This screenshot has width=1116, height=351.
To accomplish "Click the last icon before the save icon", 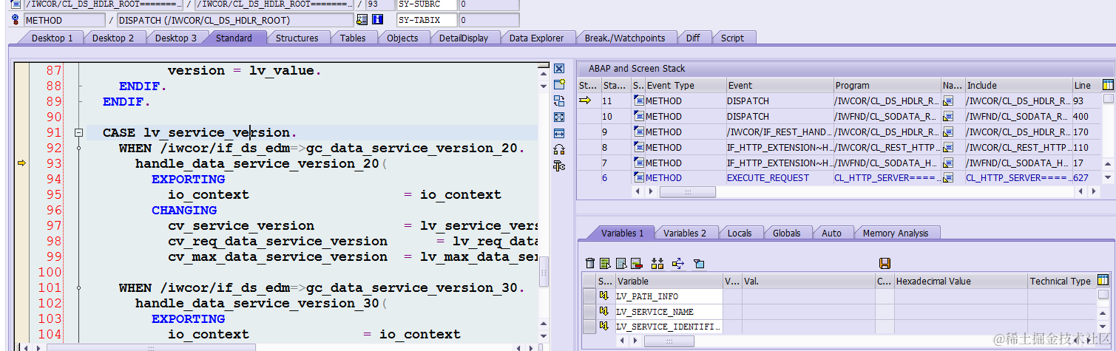I will click(x=699, y=263).
